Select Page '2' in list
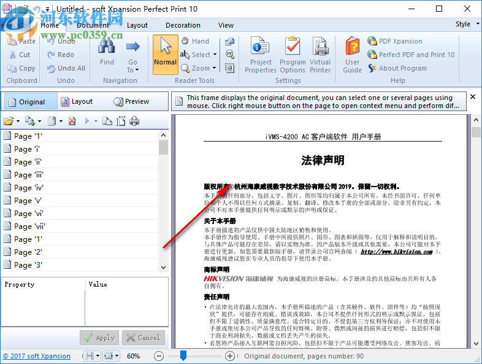Image resolution: width=482 pixels, height=364 pixels. (80, 252)
